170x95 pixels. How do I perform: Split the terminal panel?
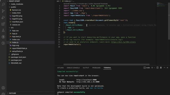point(158,68)
